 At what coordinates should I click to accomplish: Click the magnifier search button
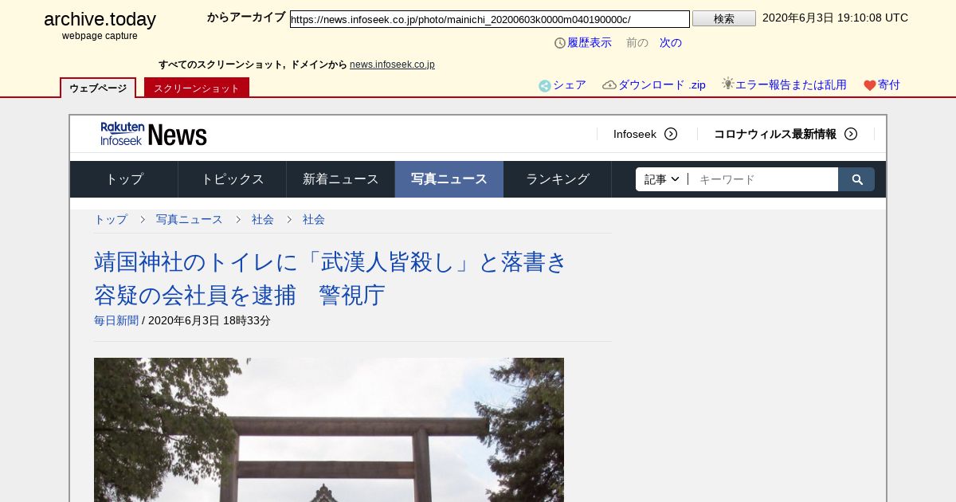click(x=856, y=179)
